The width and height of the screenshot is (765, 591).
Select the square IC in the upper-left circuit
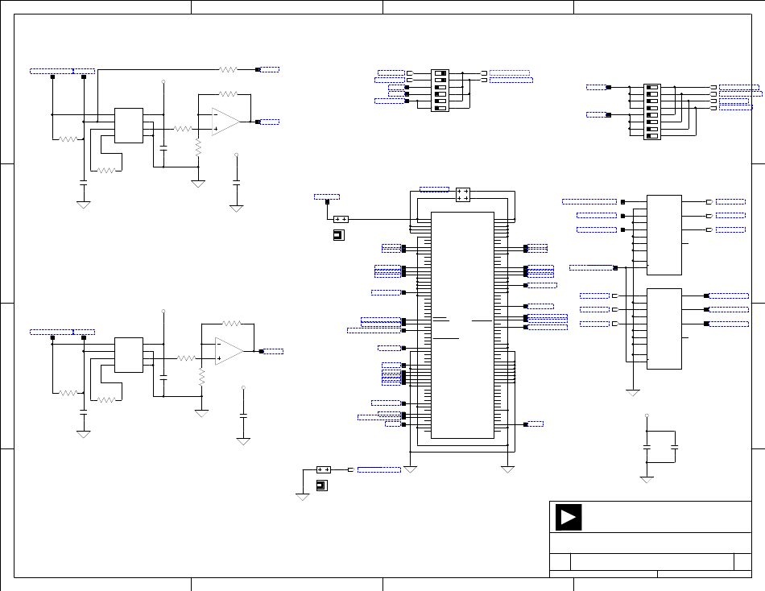(x=129, y=126)
